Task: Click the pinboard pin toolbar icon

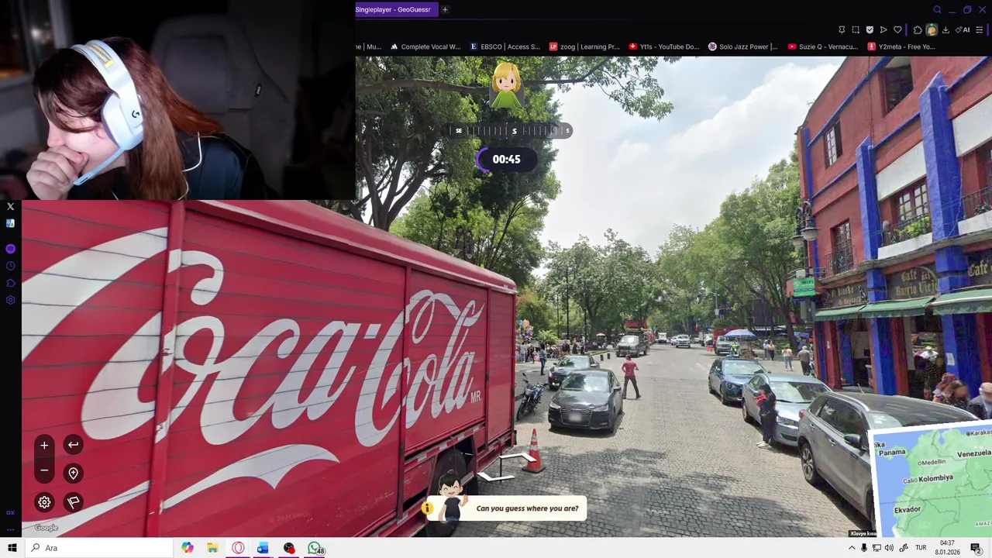Action: 842,29
